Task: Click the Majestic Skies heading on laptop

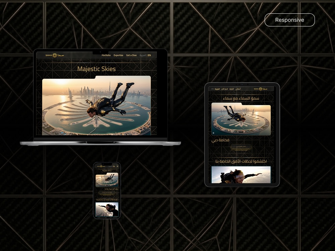Action: [96, 69]
